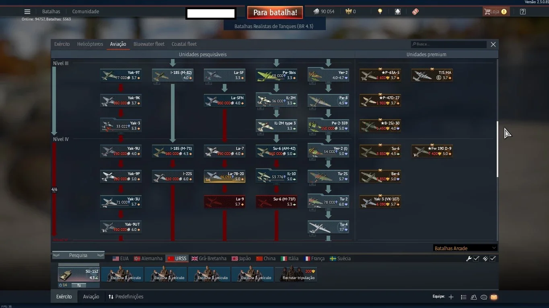Switch to the Coastal fleet tab
Screen dimensions: 549x308
[184, 44]
